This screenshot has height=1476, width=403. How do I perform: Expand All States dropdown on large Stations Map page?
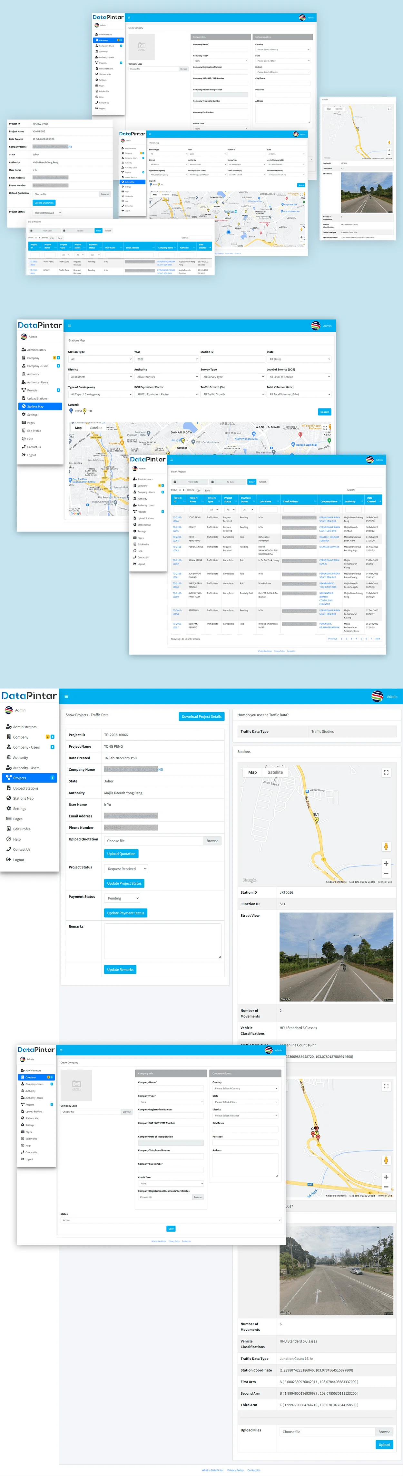[299, 359]
